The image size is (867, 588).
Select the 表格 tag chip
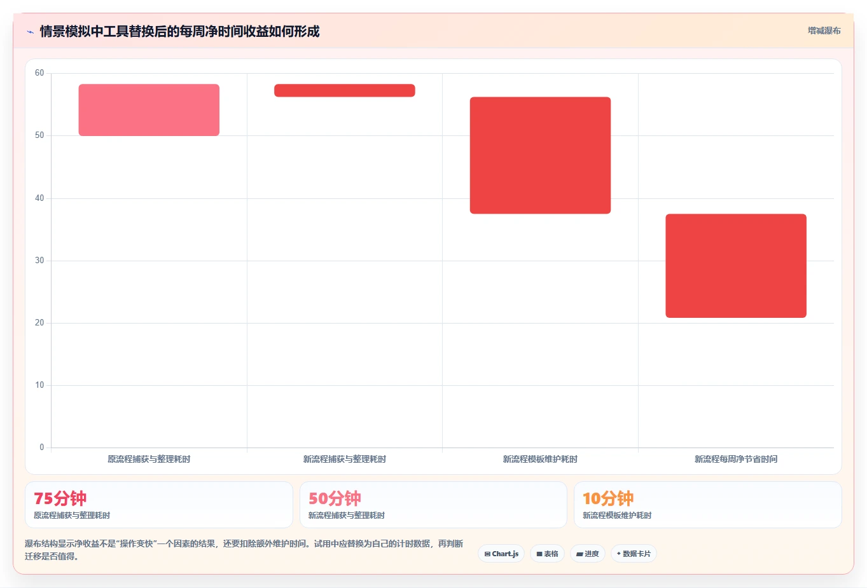click(x=547, y=554)
